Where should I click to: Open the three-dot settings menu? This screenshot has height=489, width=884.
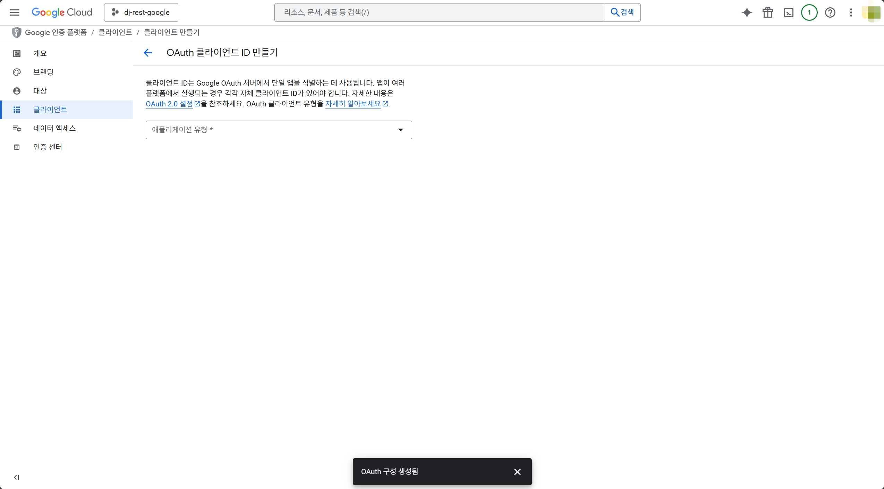[851, 13]
